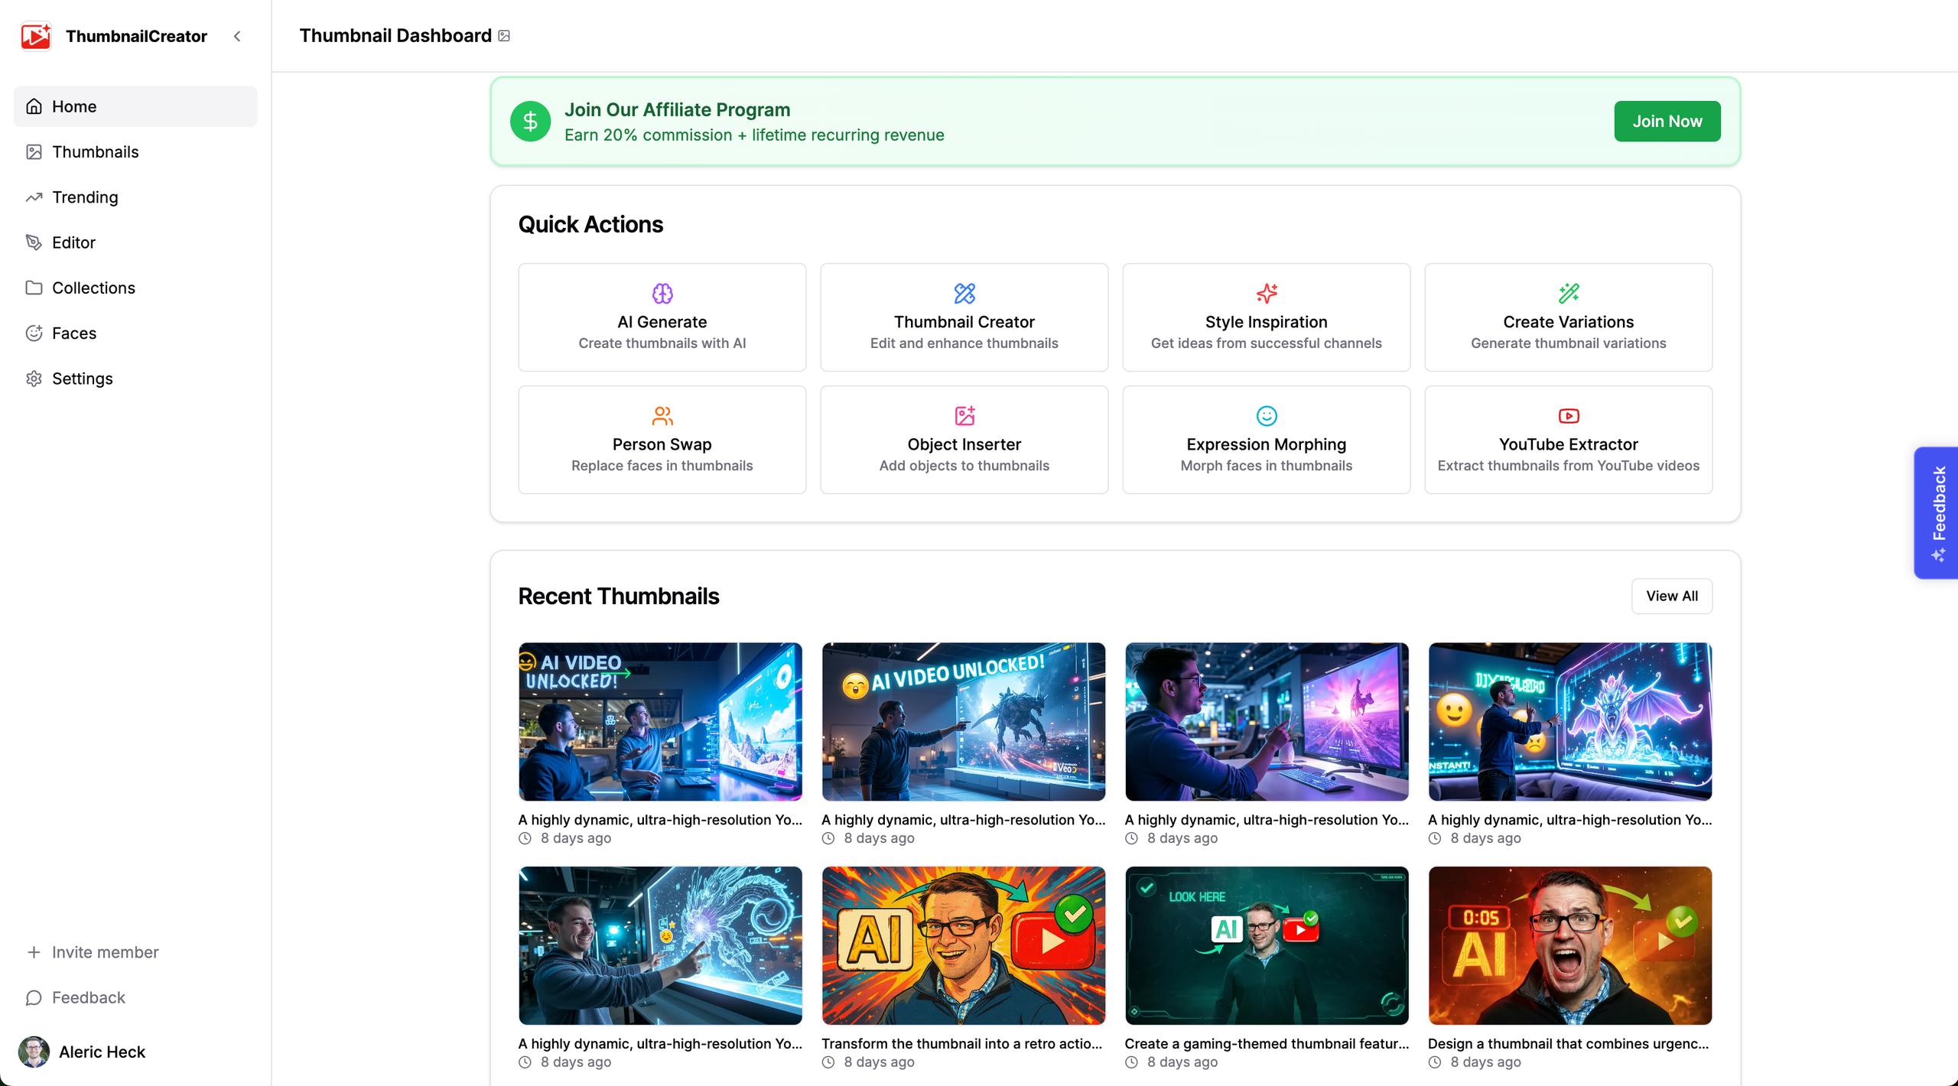Viewport: 1958px width, 1086px height.
Task: Open Trending from the sidebar
Action: point(84,197)
